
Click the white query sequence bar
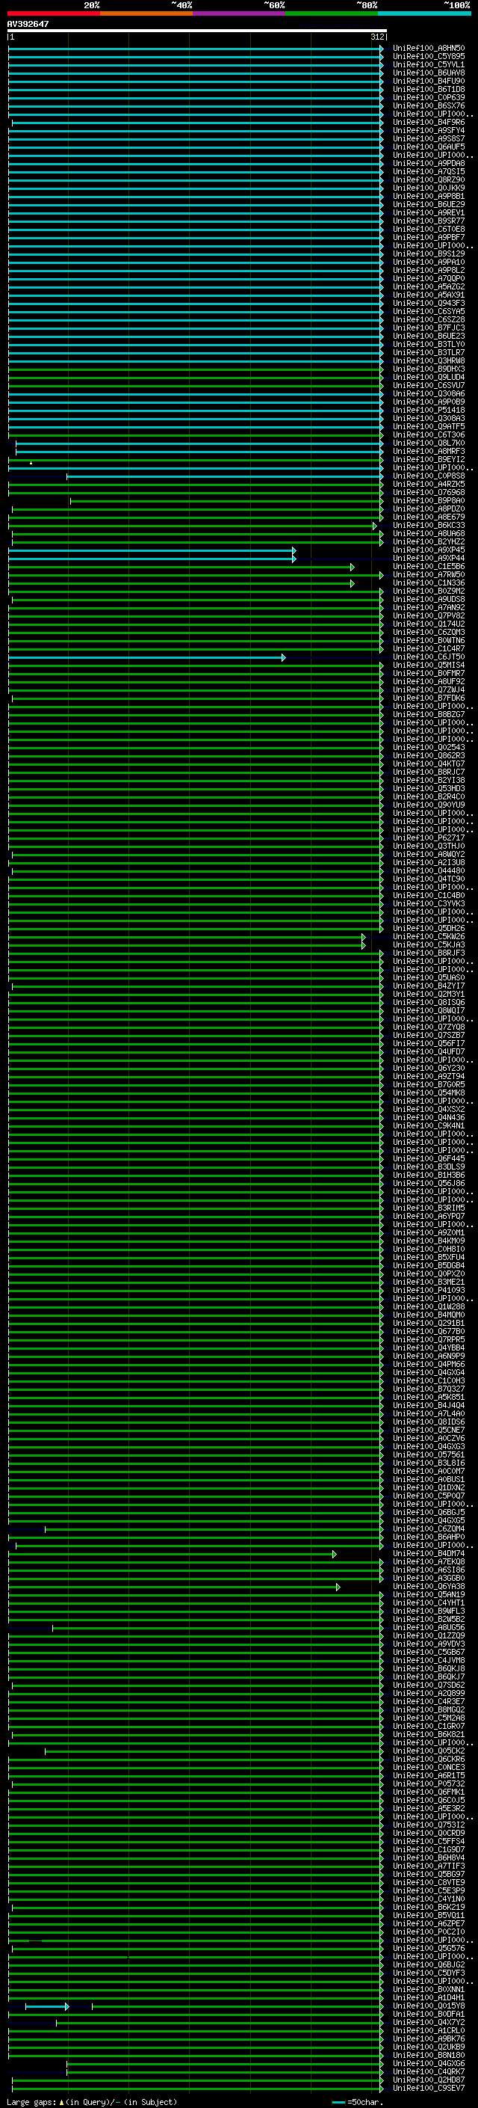click(197, 30)
